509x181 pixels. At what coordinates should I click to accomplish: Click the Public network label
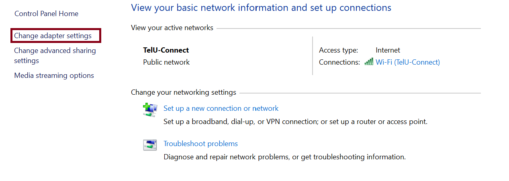click(166, 62)
